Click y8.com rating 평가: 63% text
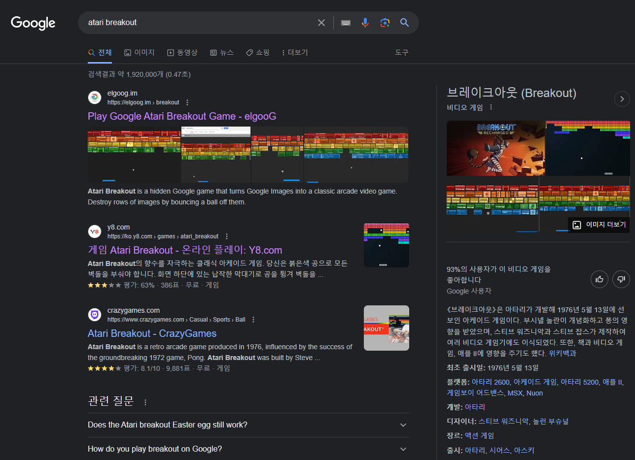This screenshot has height=460, width=635. point(139,285)
